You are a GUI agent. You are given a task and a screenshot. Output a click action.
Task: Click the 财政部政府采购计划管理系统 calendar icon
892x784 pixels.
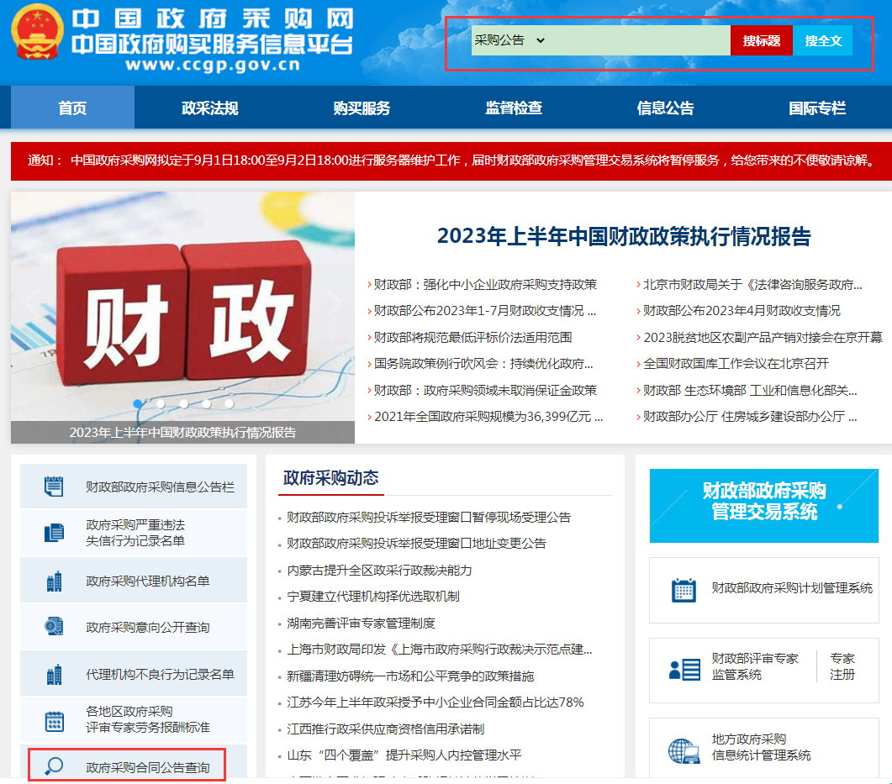(x=684, y=589)
